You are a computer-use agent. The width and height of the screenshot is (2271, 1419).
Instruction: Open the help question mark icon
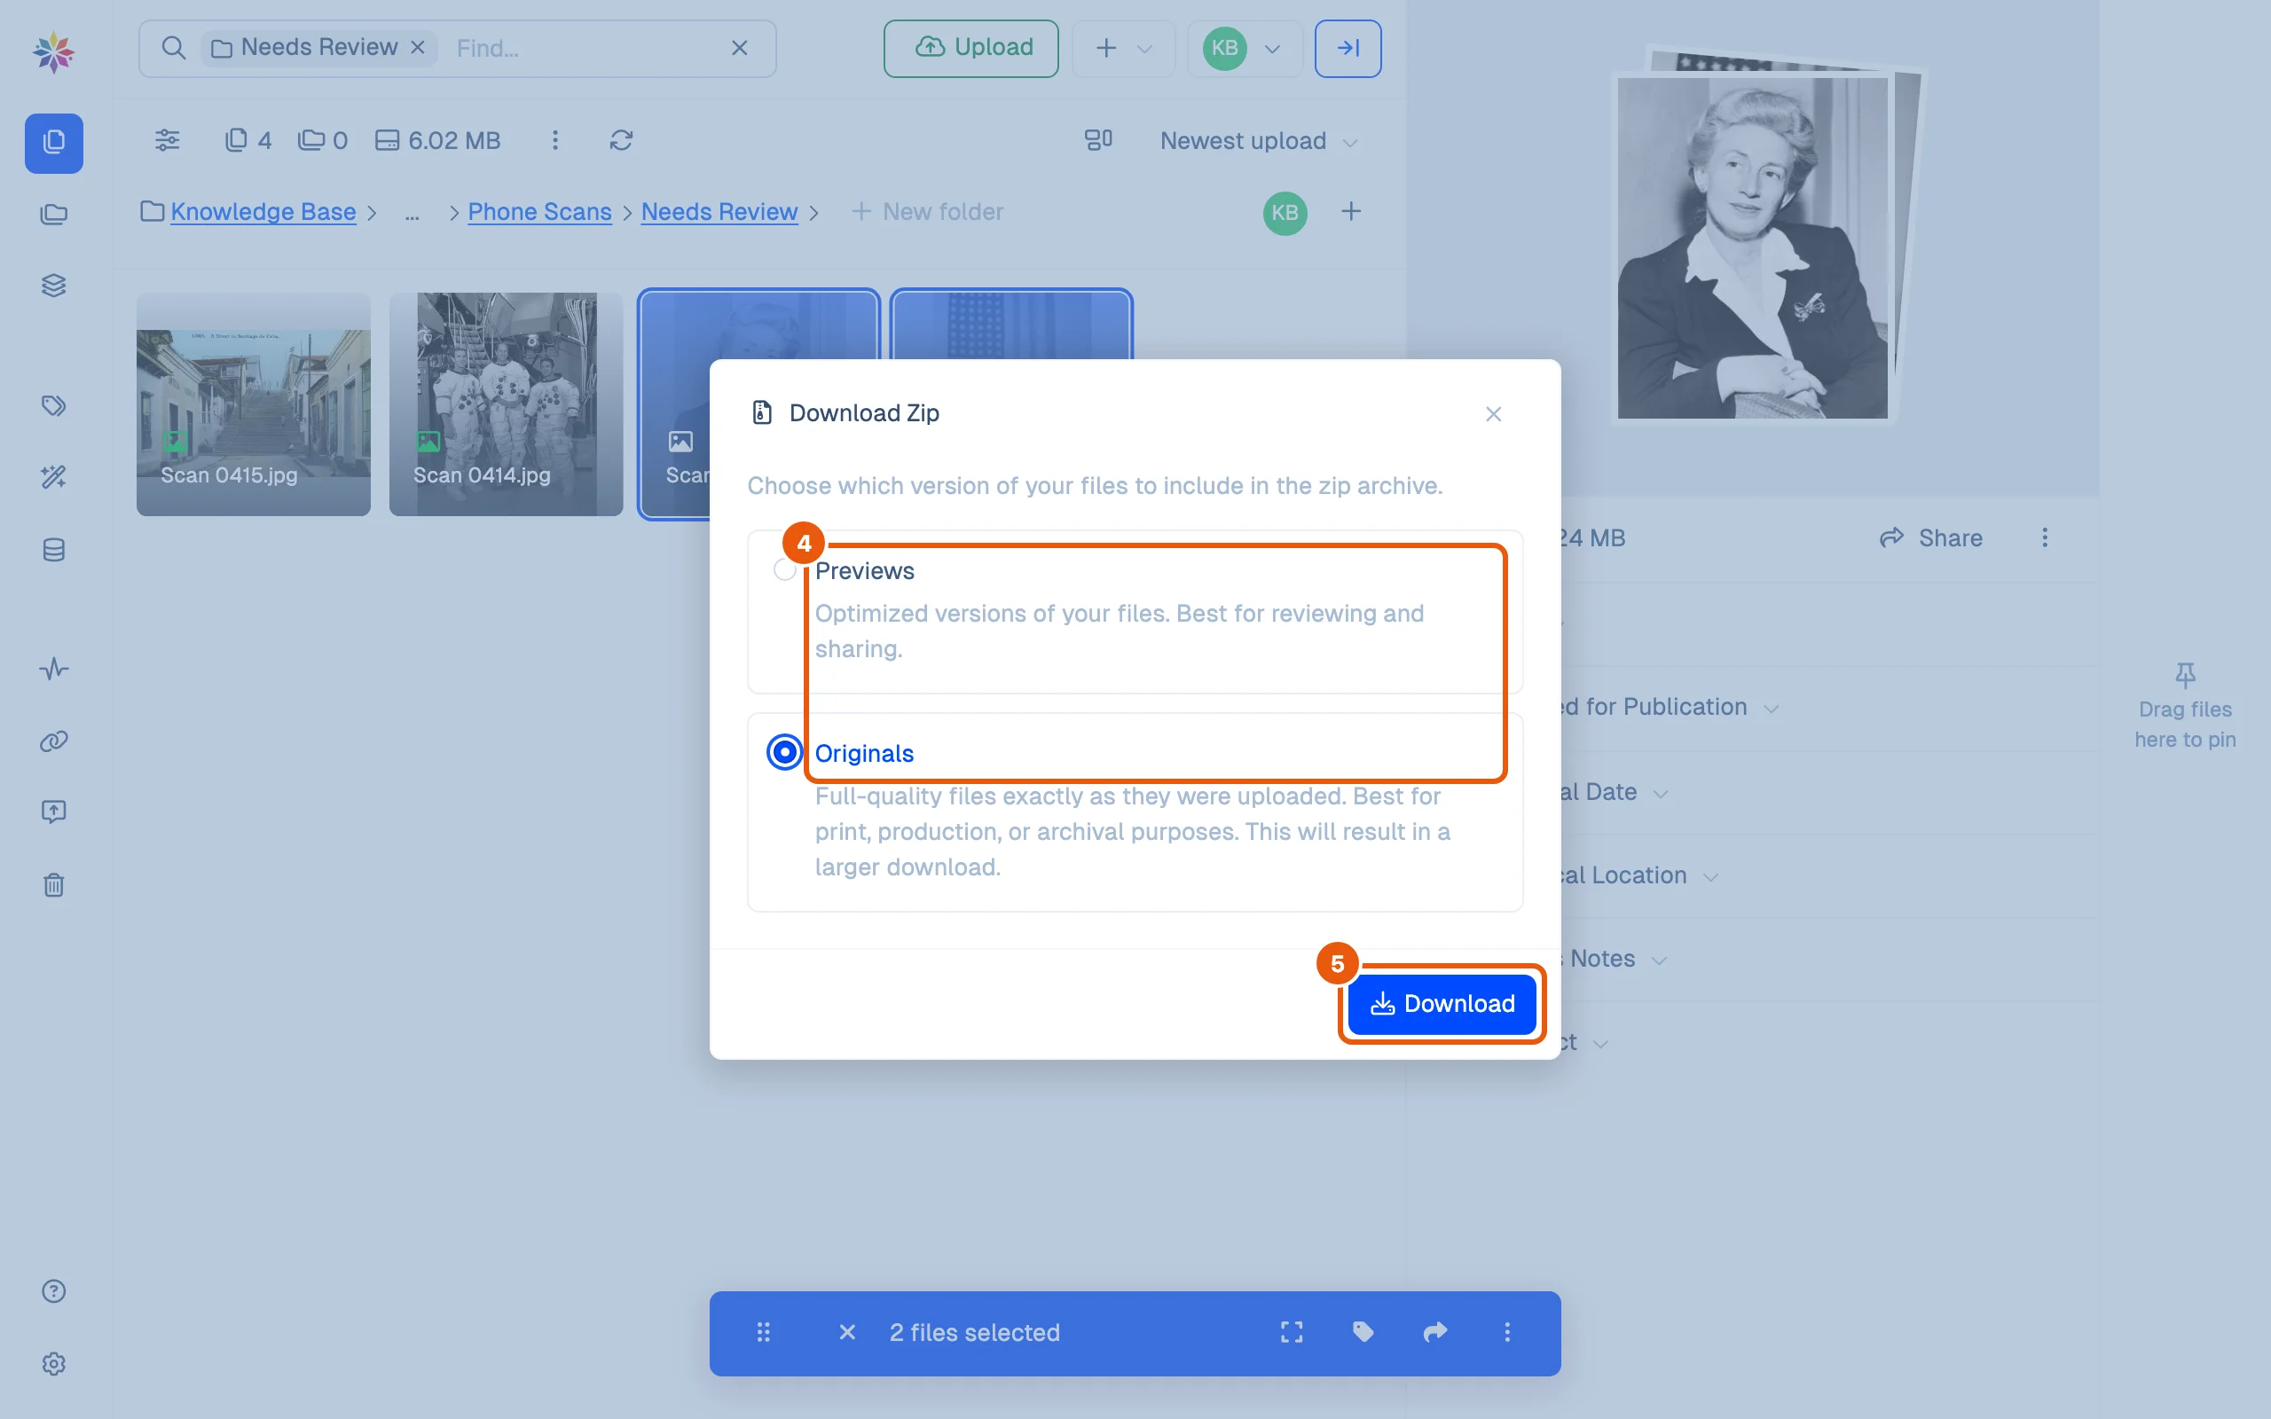click(53, 1291)
